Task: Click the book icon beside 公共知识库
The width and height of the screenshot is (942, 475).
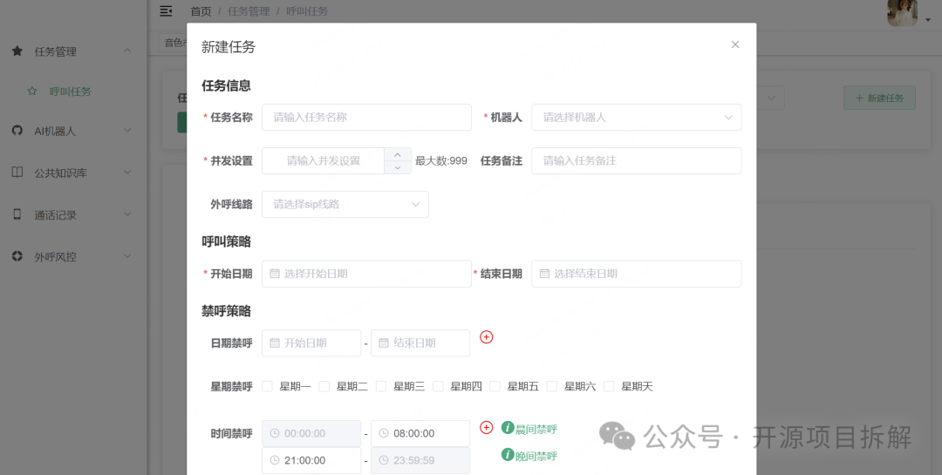Action: [17, 173]
